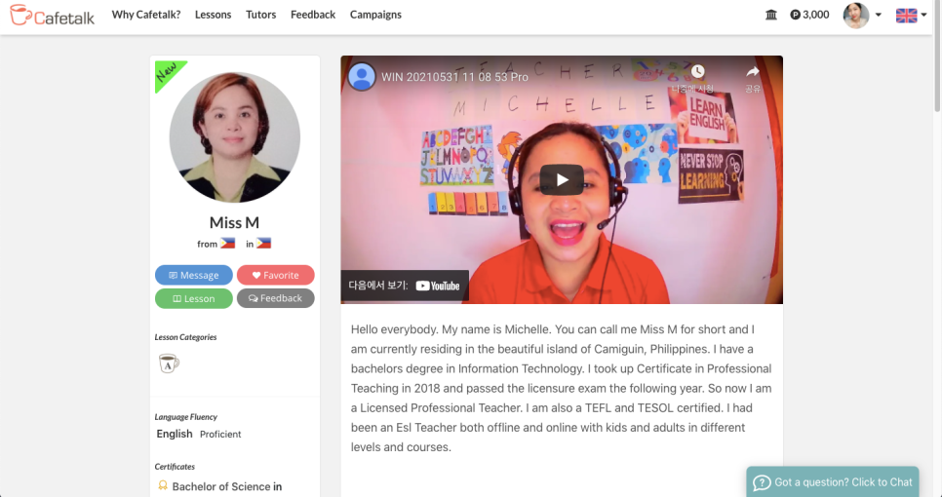View tutor reviews via Feedback button
The image size is (942, 497).
coord(275,298)
